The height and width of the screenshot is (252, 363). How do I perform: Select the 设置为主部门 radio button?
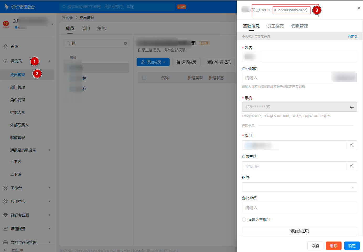point(244,220)
